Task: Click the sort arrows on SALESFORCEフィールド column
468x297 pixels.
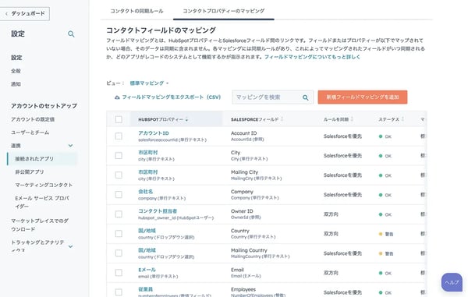Action: coord(282,119)
